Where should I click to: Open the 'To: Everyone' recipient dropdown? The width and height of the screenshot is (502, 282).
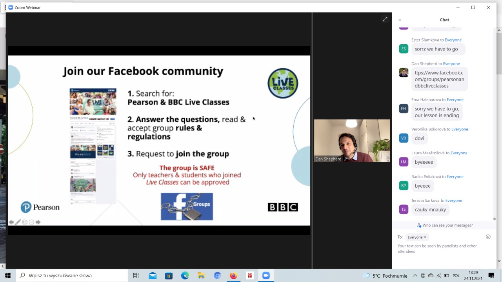coord(417,237)
